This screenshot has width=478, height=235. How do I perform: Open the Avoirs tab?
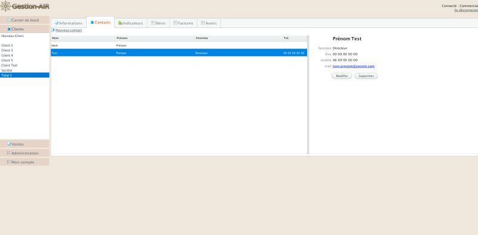[209, 23]
